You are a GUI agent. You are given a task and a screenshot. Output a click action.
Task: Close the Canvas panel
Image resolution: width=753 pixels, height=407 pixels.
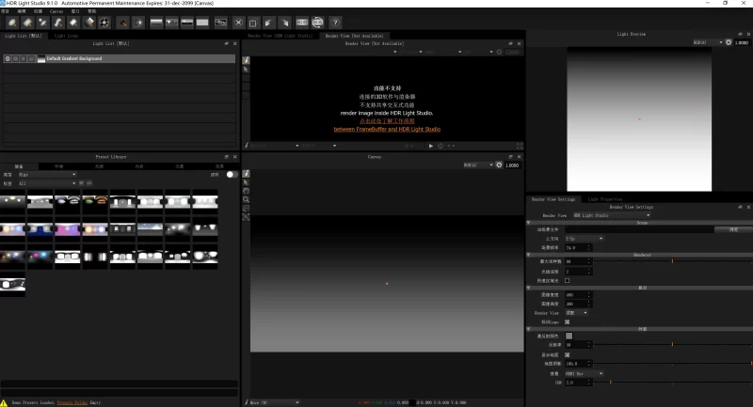point(519,157)
